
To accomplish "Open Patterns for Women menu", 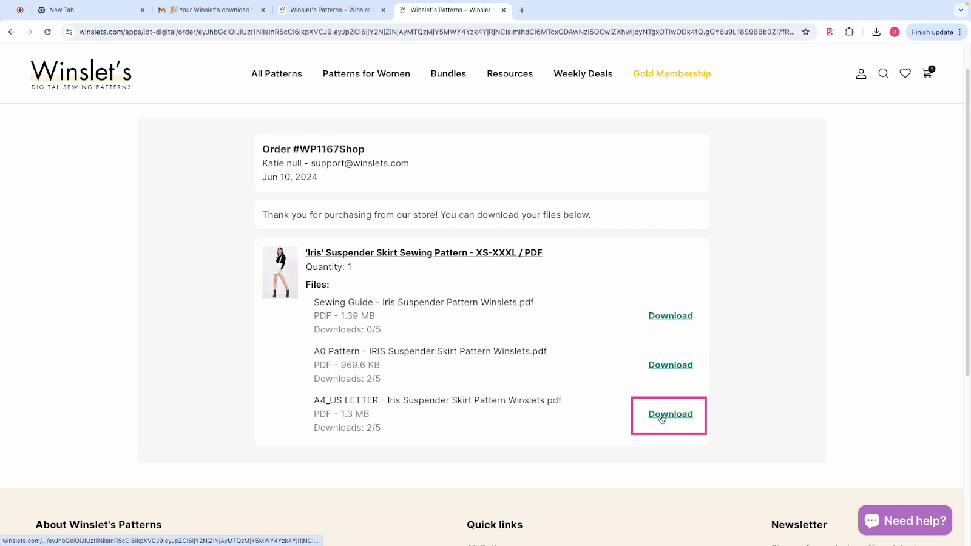I will (x=367, y=74).
